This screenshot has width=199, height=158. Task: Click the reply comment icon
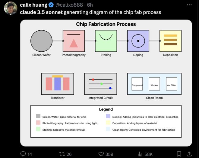(x=23, y=154)
